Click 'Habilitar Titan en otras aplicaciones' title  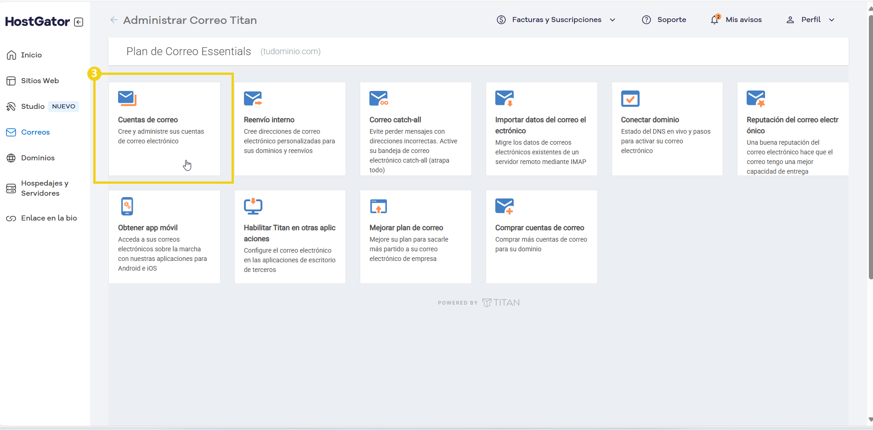click(289, 233)
